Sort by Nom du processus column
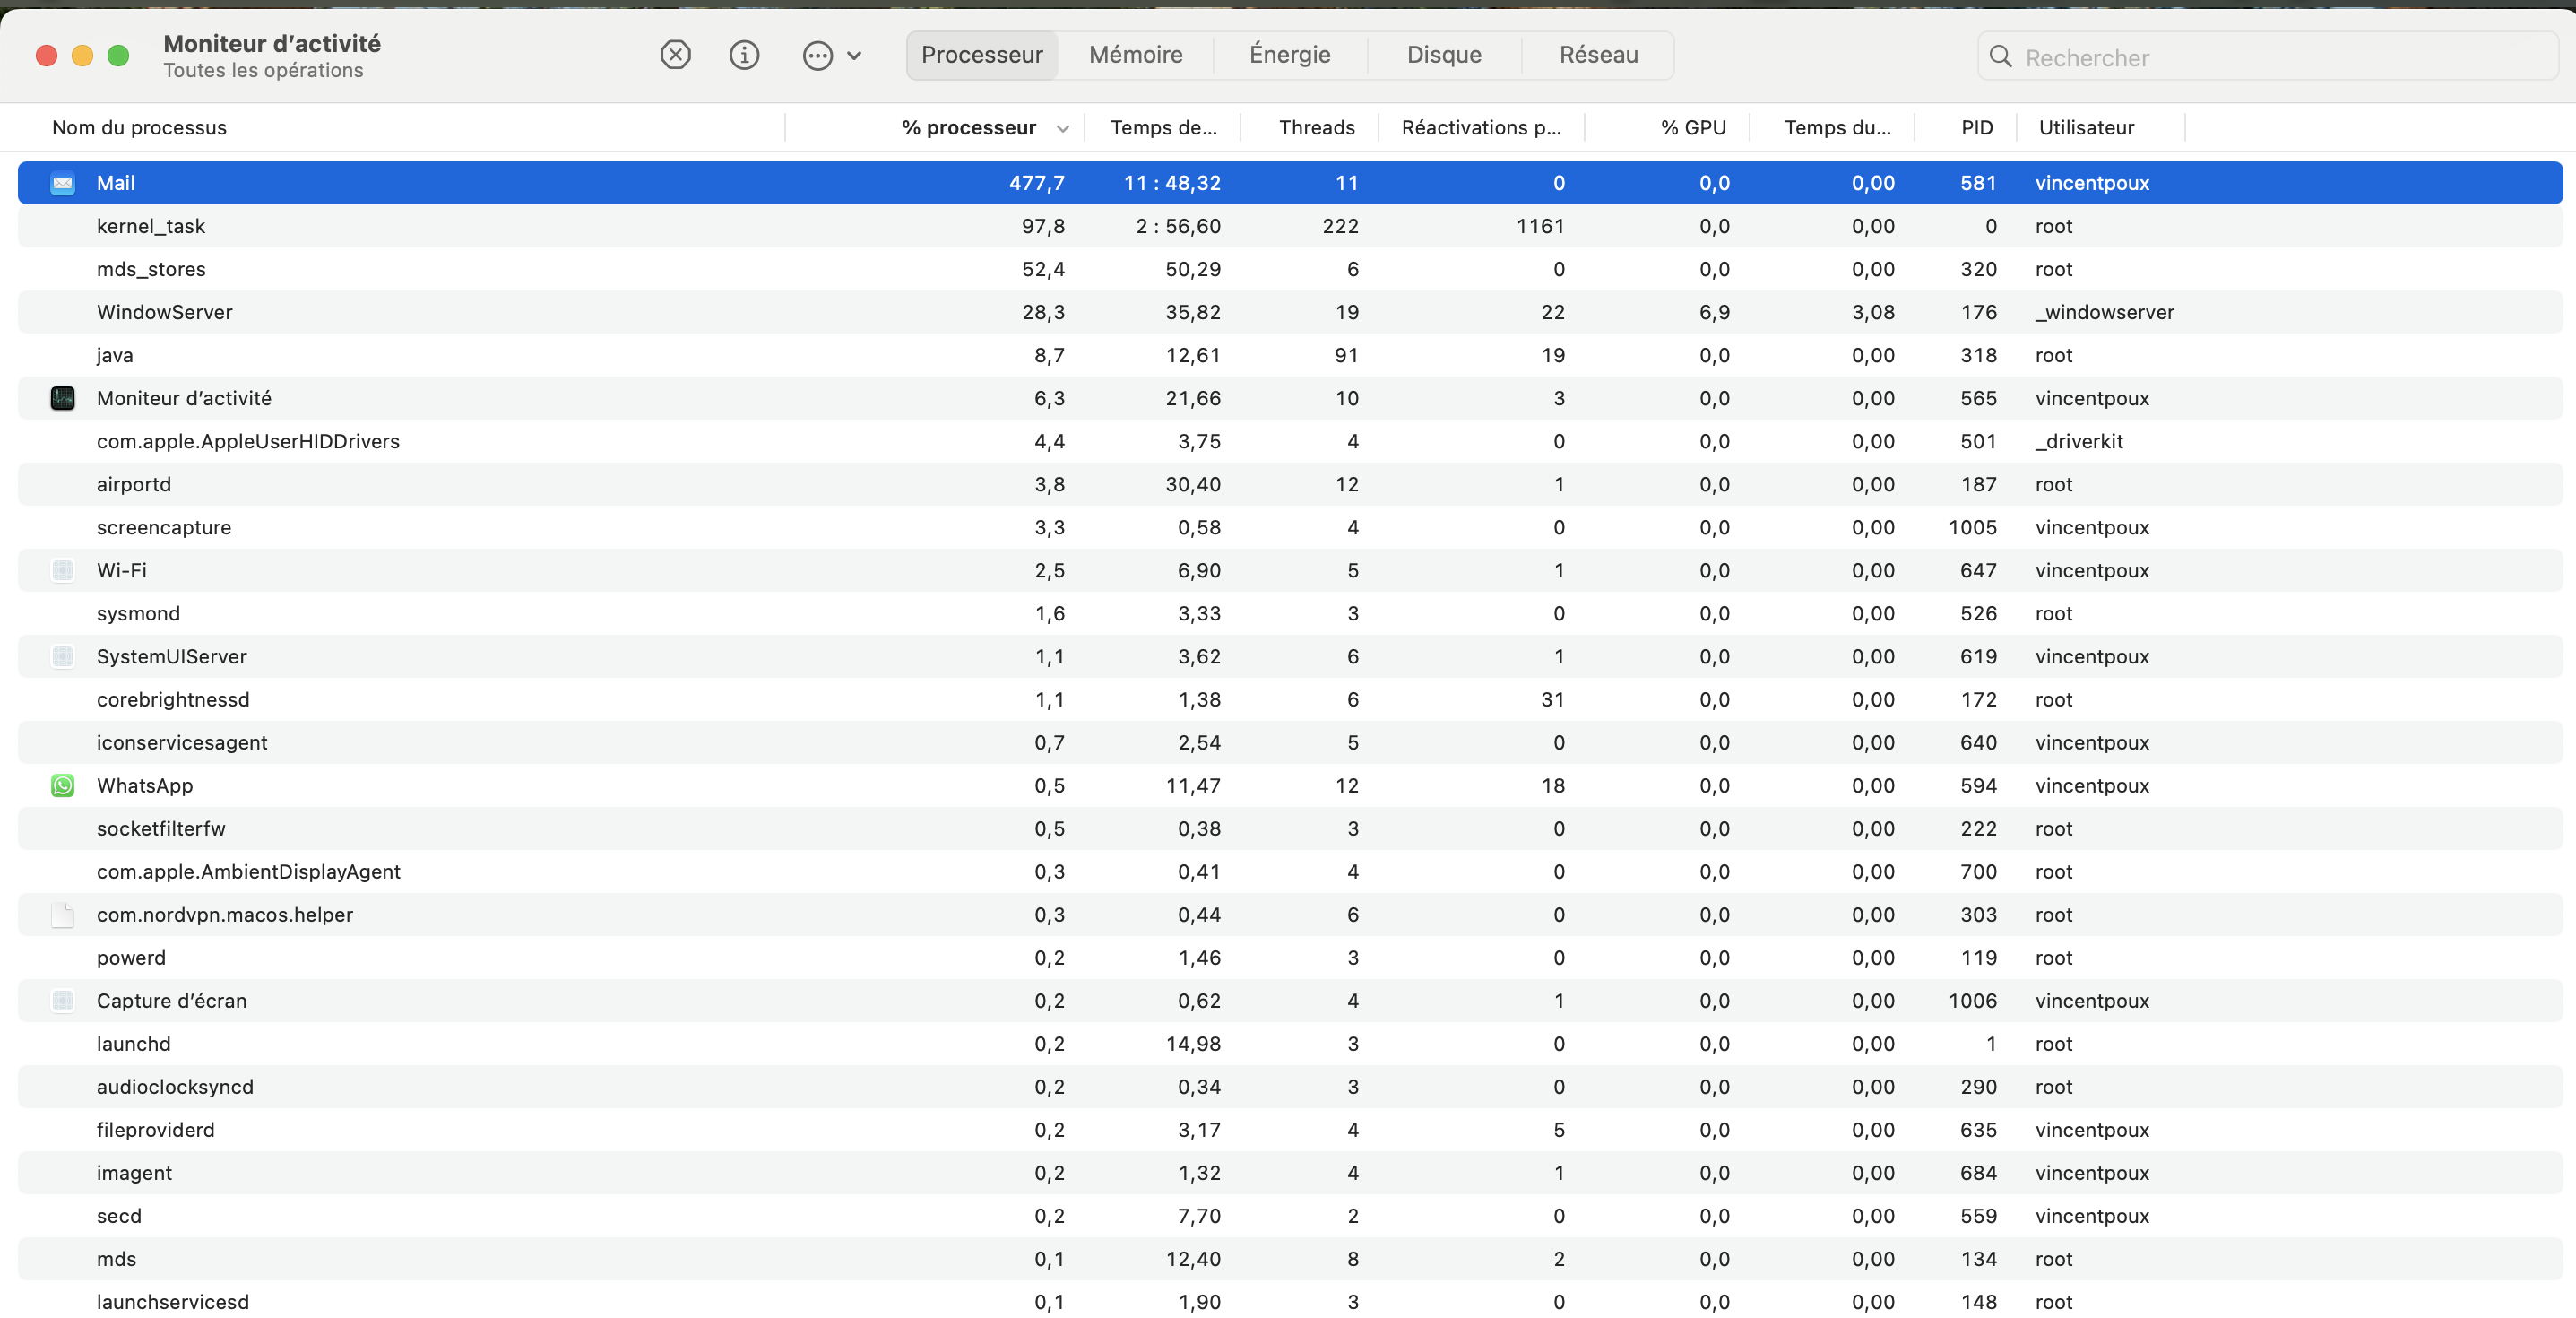Screen dimensions: 2576x1318 coord(140,128)
